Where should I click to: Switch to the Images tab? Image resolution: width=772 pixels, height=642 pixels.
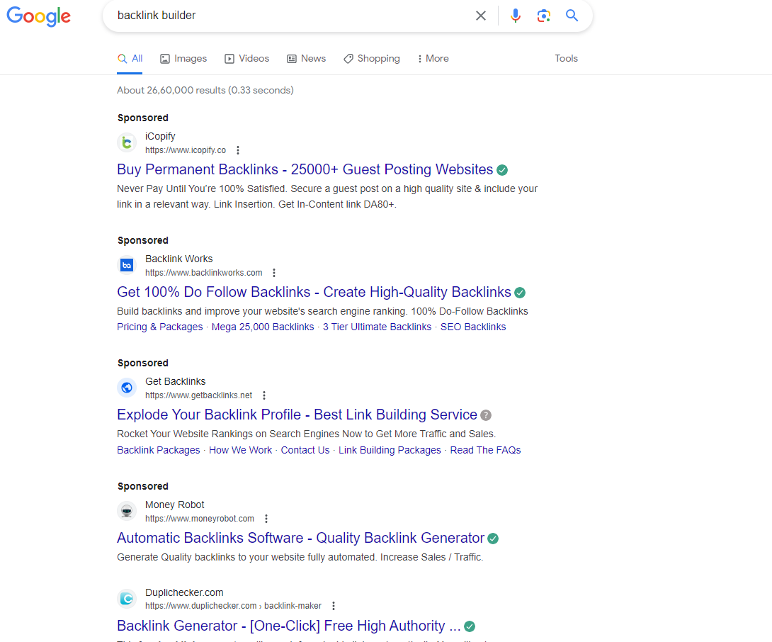pyautogui.click(x=183, y=59)
